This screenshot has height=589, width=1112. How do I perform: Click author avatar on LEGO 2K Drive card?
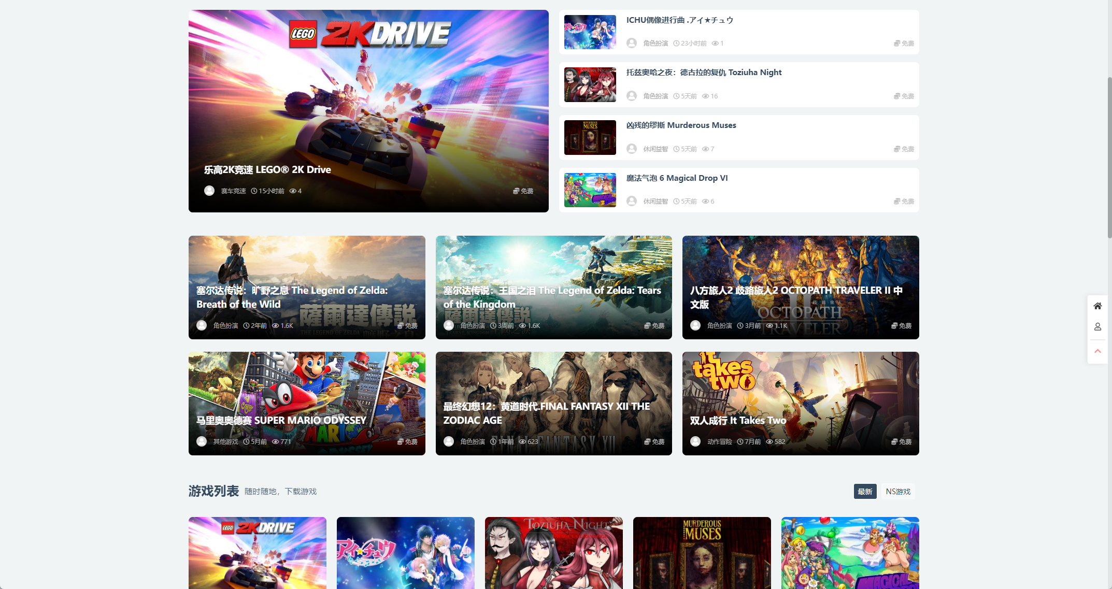point(209,191)
